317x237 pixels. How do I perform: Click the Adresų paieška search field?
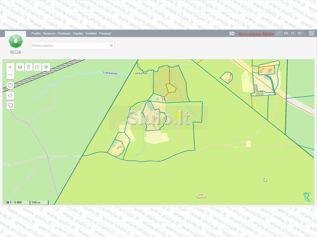pyautogui.click(x=69, y=45)
